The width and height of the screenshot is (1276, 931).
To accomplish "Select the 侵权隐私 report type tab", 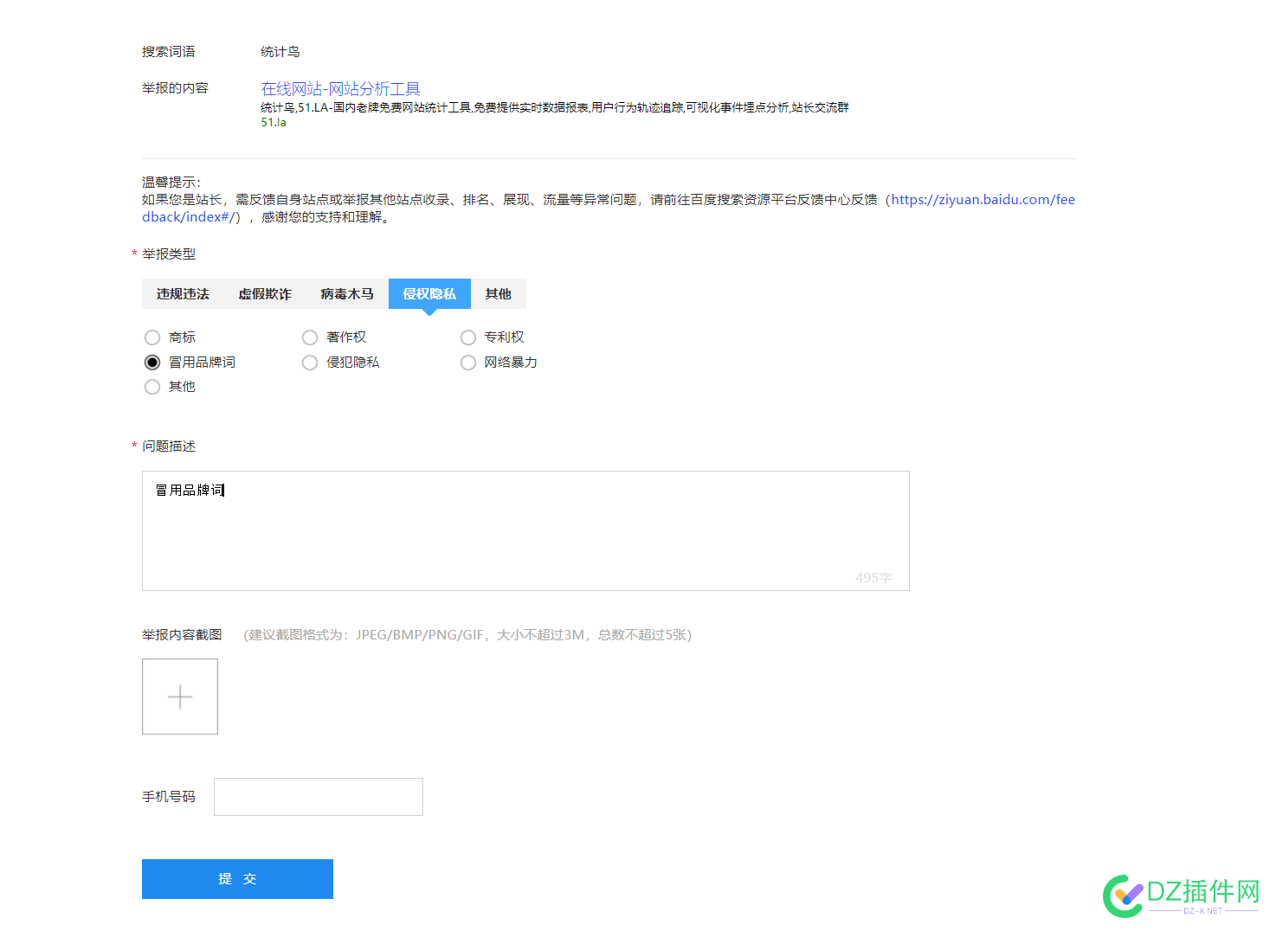I will point(429,294).
